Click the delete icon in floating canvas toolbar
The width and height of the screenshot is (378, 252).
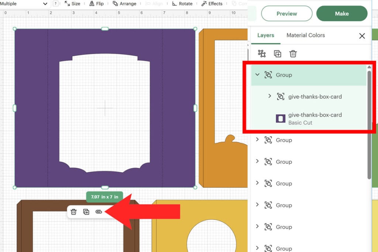tap(73, 211)
